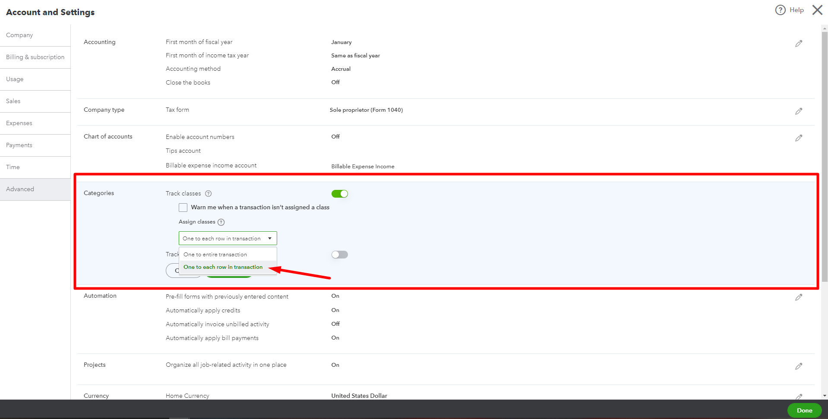Image resolution: width=828 pixels, height=419 pixels.
Task: Open the Assign classes help tooltip
Action: tap(221, 222)
